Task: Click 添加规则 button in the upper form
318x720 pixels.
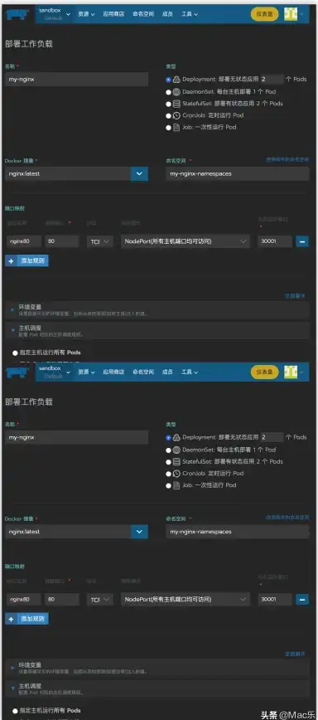Action: click(26, 260)
